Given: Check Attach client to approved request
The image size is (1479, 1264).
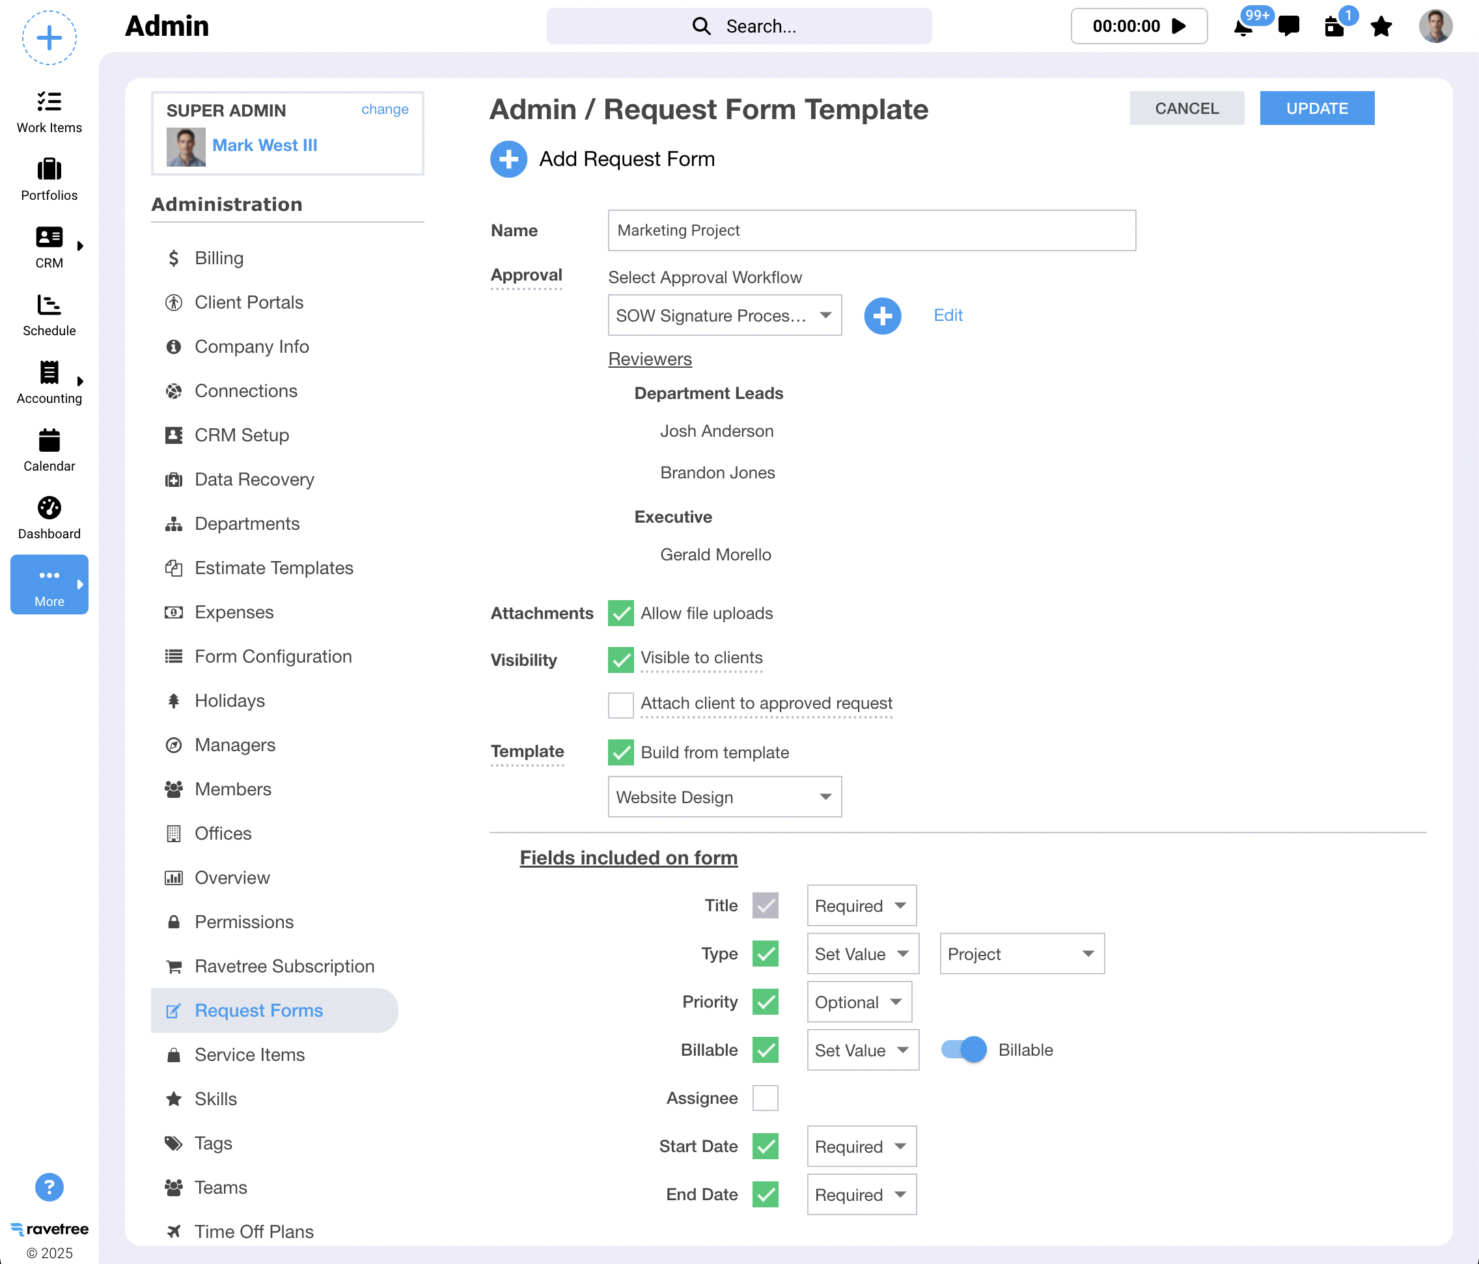Looking at the screenshot, I should (620, 704).
